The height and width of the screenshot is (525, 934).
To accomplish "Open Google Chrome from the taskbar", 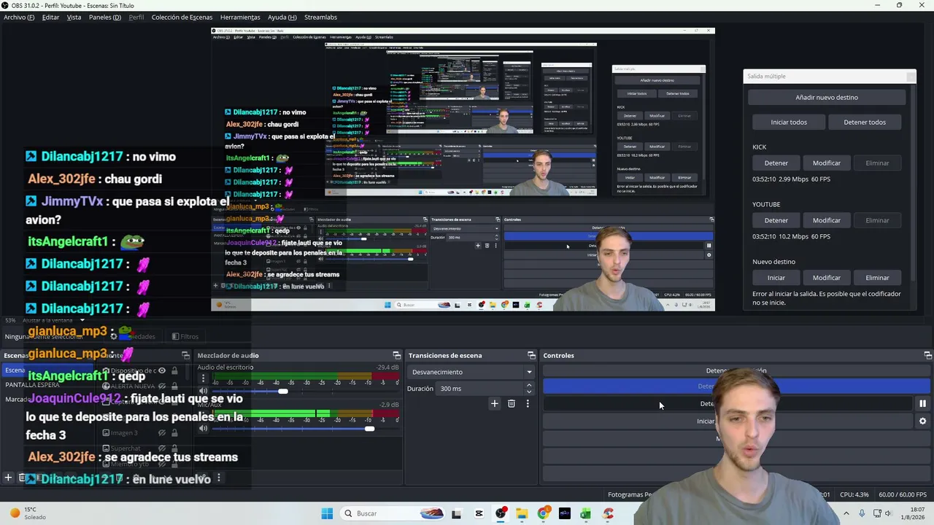I will (543, 513).
